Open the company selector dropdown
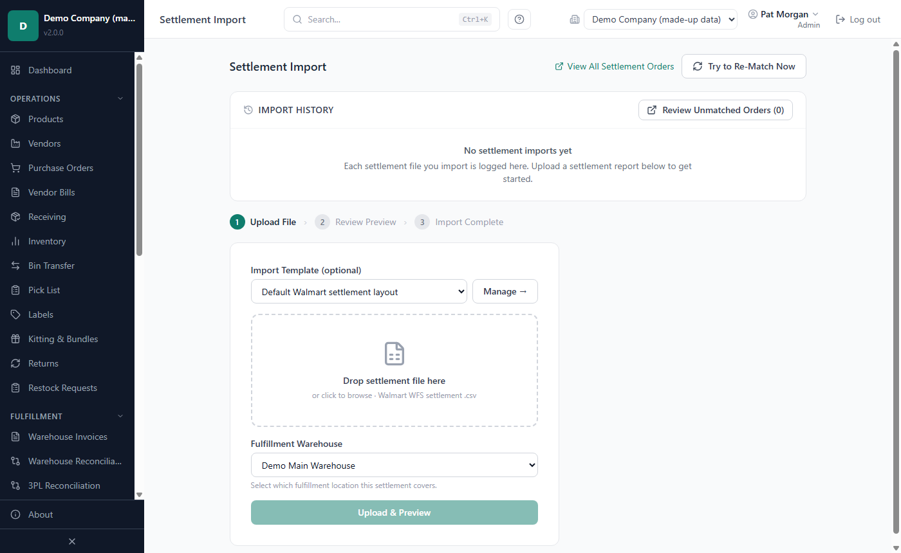 pos(660,19)
